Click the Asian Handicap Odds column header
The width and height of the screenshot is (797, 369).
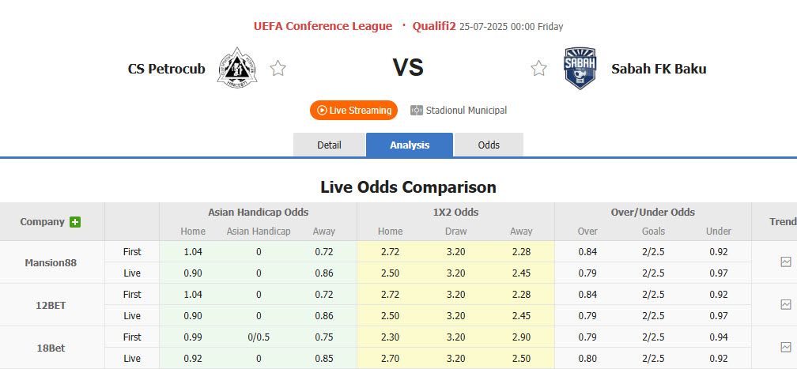pos(258,213)
